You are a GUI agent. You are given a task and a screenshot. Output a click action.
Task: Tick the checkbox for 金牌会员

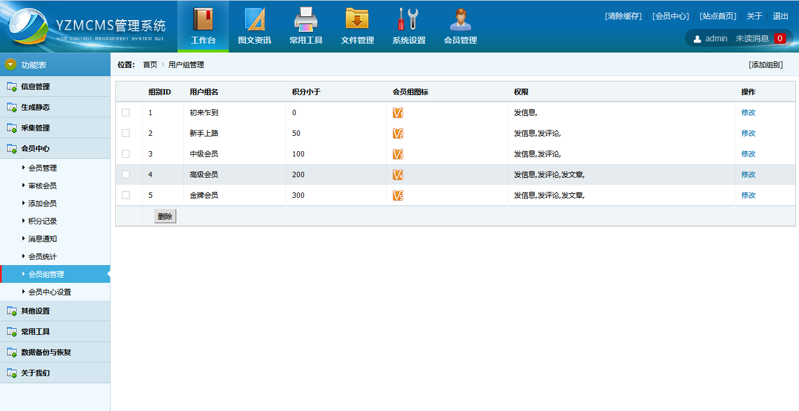pyautogui.click(x=125, y=195)
